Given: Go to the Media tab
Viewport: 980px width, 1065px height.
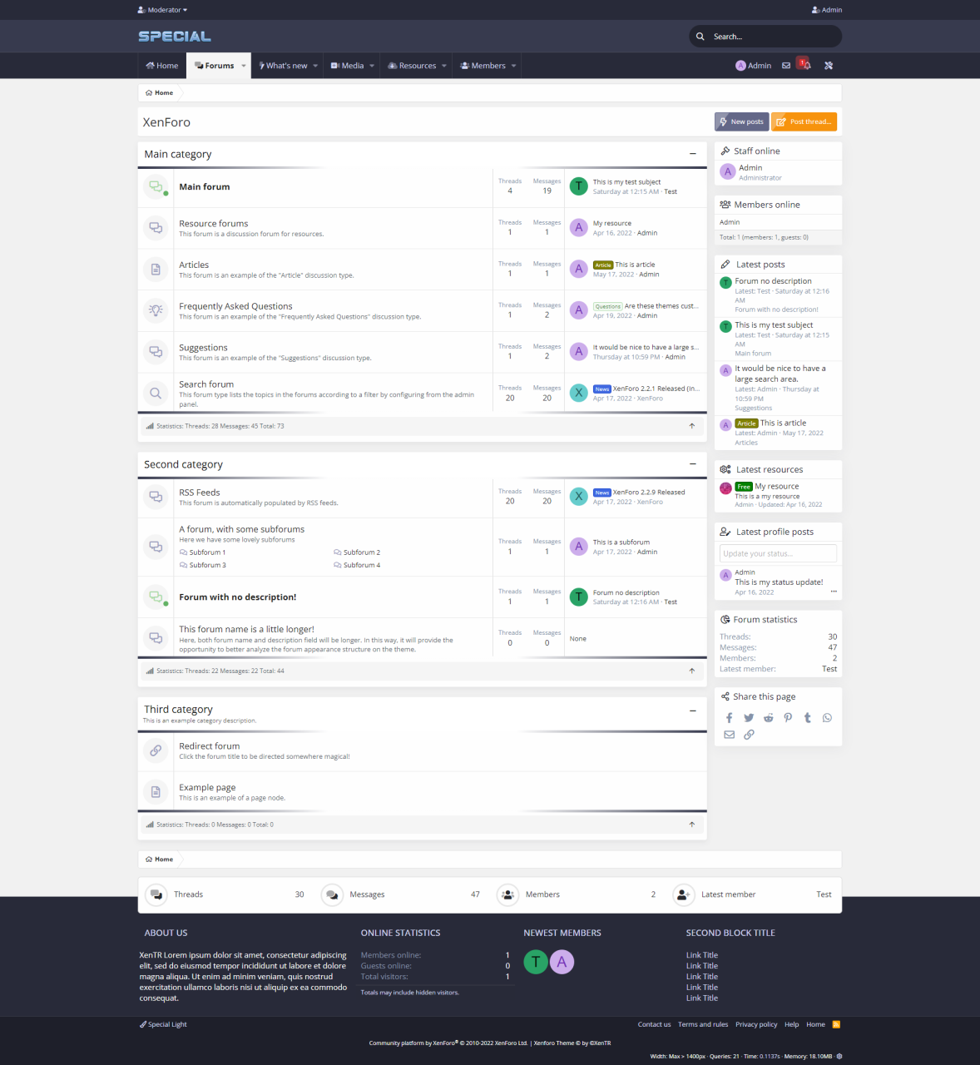Looking at the screenshot, I should point(348,66).
